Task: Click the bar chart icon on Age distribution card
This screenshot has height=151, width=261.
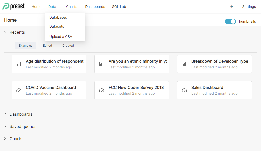Action: coord(19,64)
